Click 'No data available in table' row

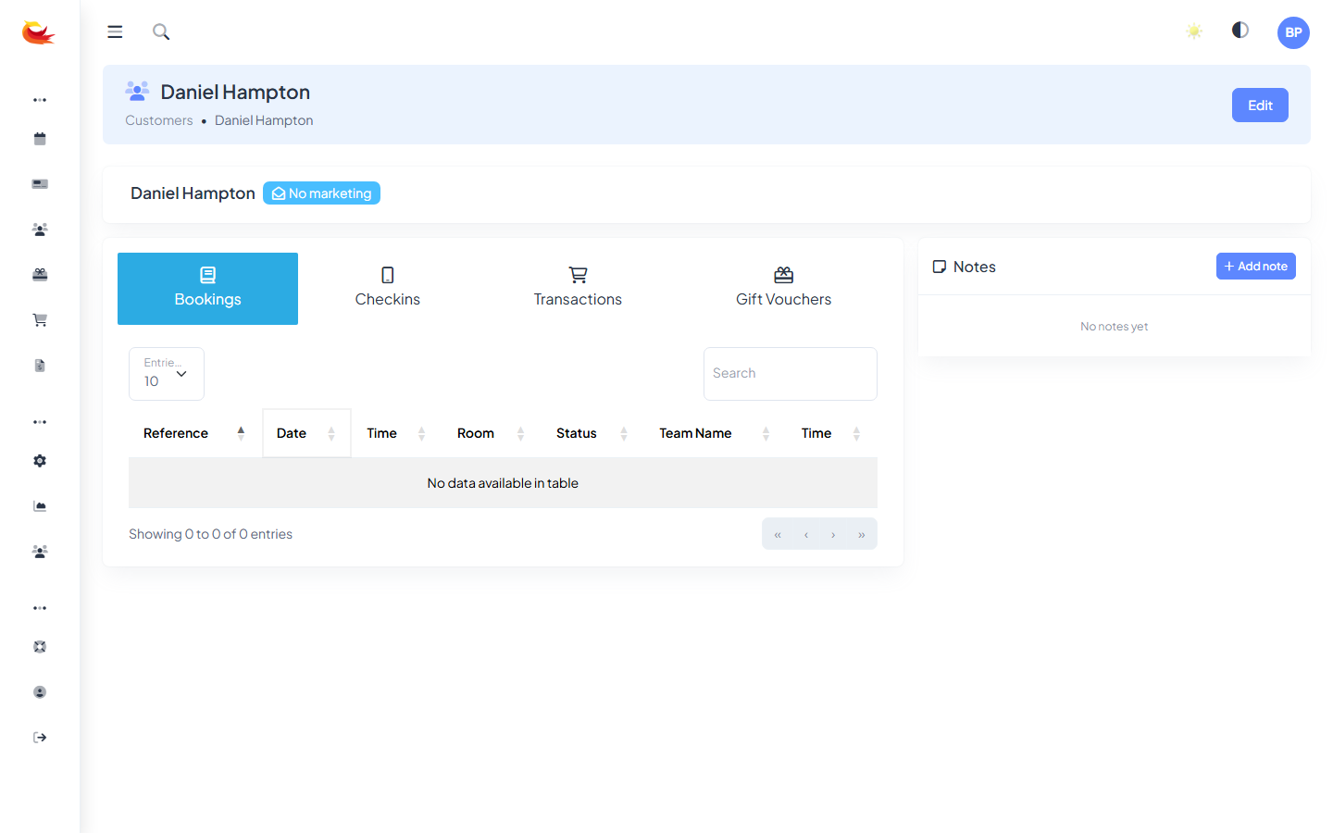pyautogui.click(x=503, y=483)
